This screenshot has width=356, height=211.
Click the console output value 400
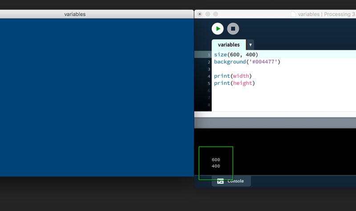tap(216, 166)
